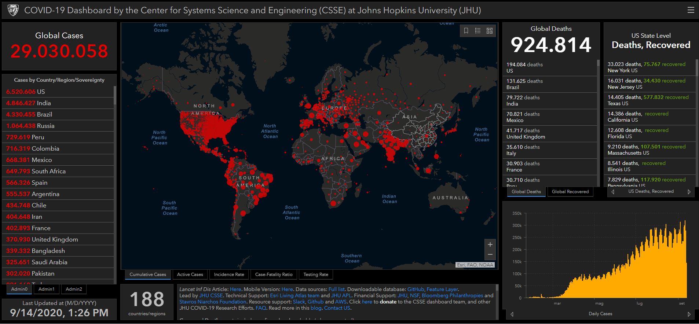Show next chart right of Daily Cases
The height and width of the screenshot is (324, 699).
(x=689, y=314)
